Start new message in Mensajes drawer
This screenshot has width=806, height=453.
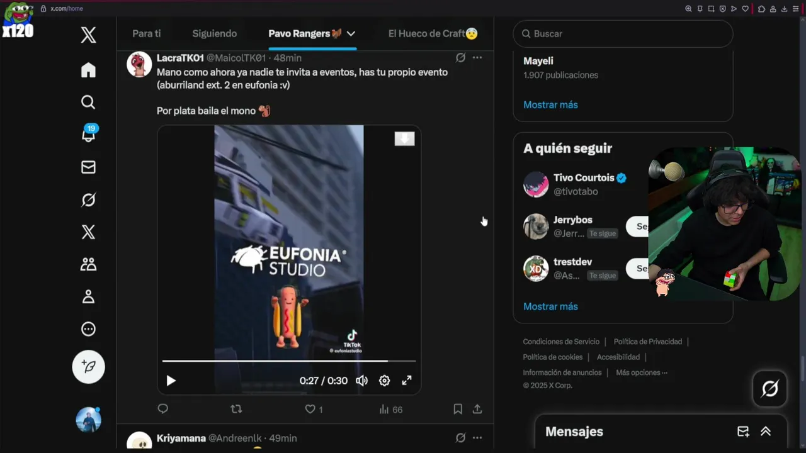point(743,432)
